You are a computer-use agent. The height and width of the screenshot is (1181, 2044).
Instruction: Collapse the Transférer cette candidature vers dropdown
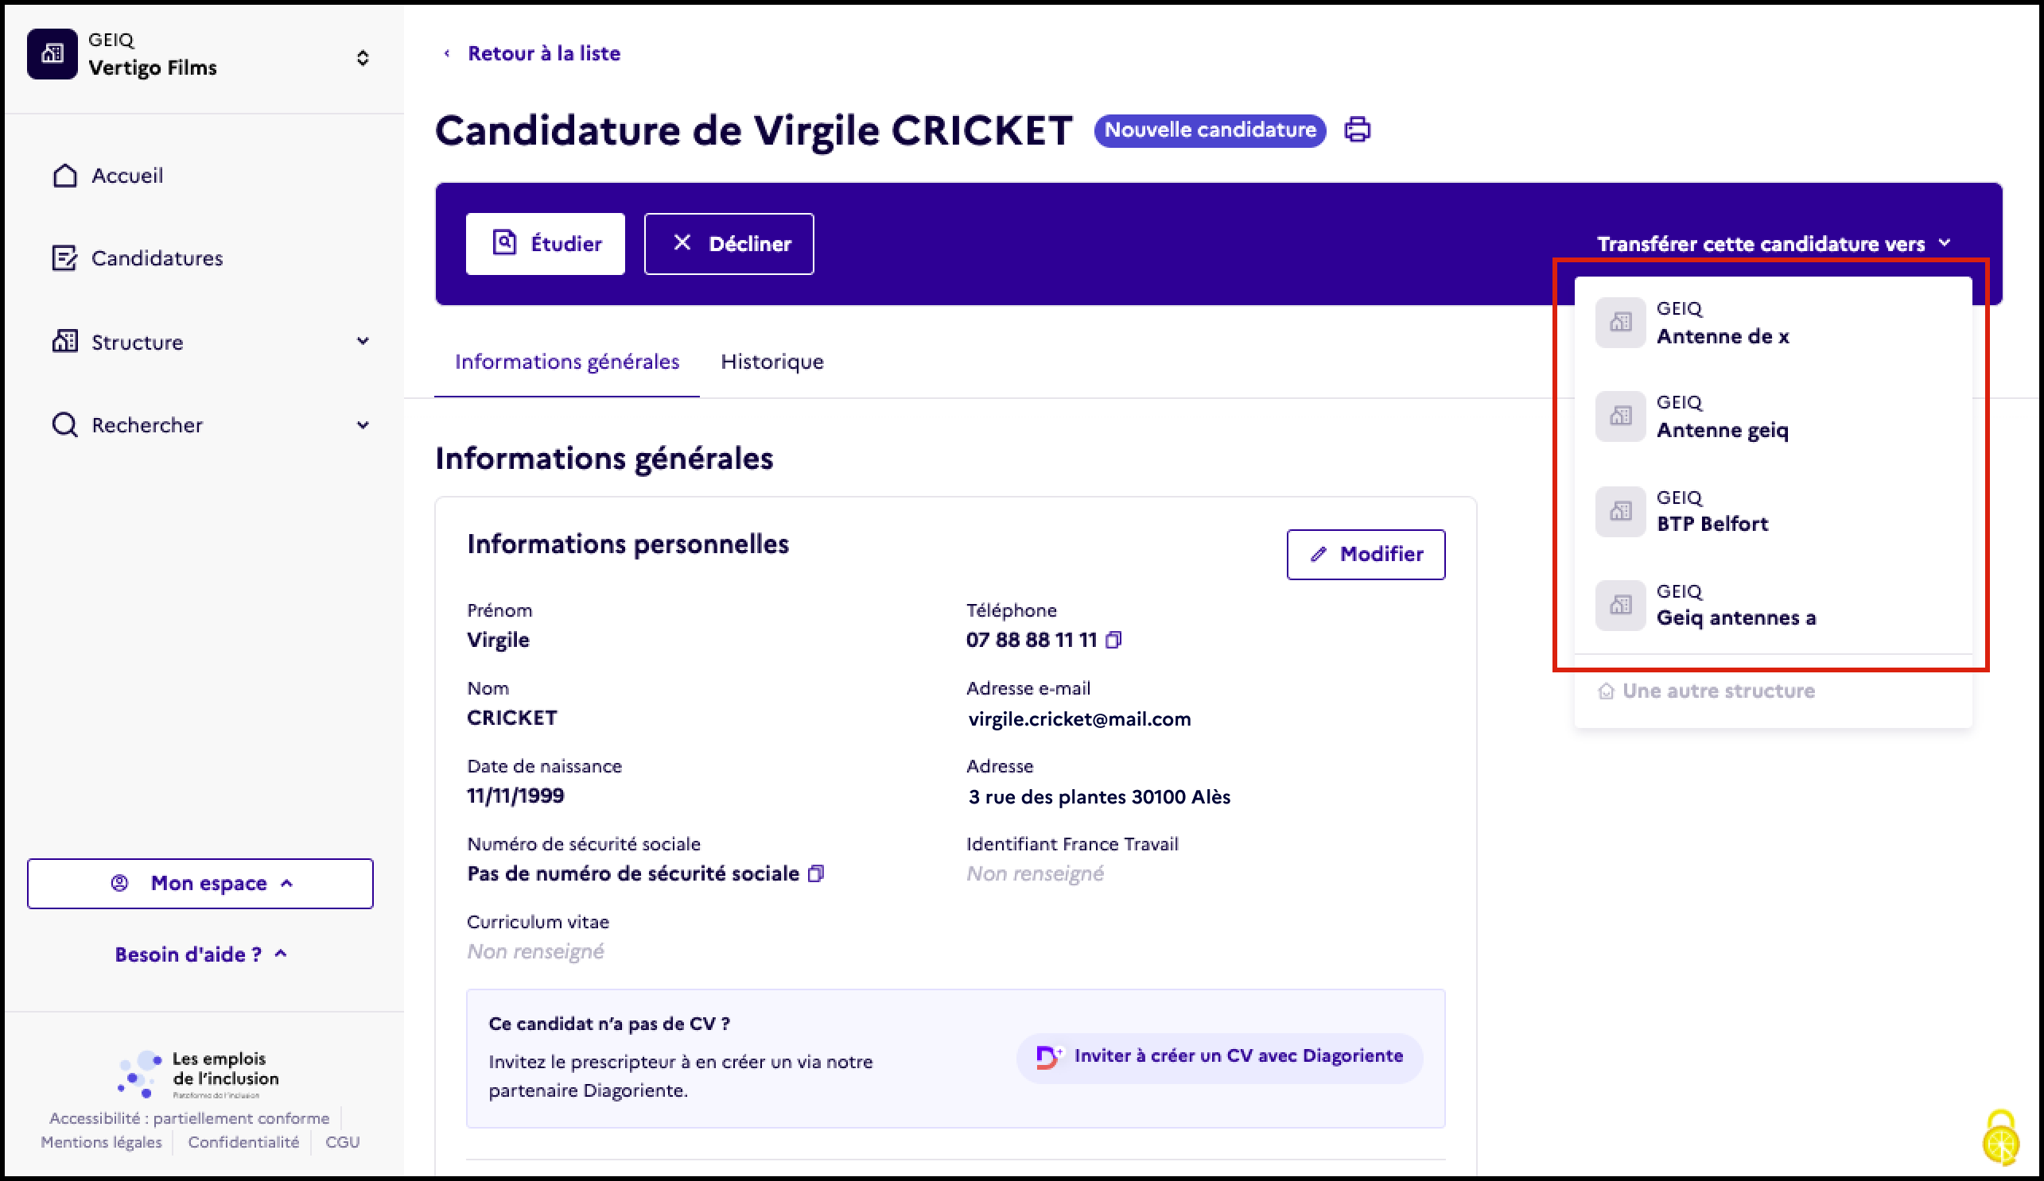(1773, 244)
